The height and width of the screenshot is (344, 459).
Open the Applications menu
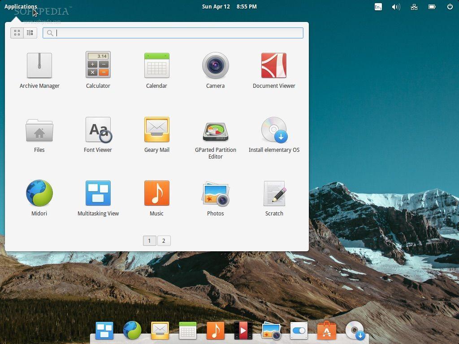(x=21, y=6)
